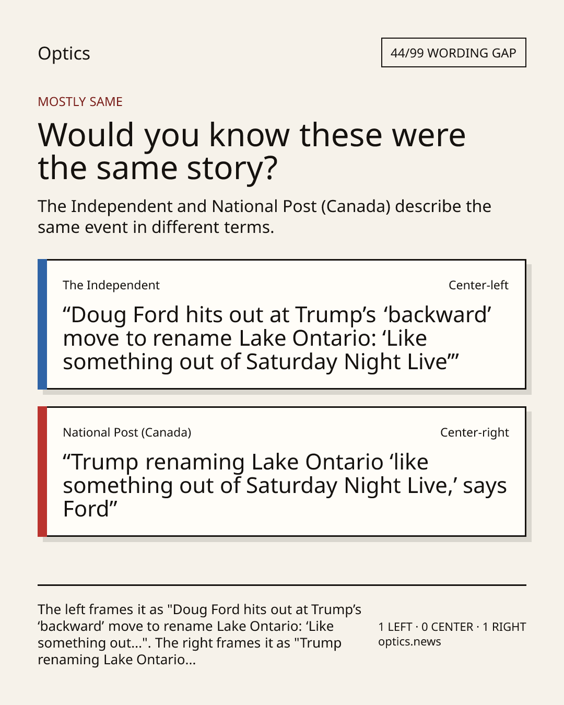Open the National Post (Canada) headline card
The image size is (564, 705).
(x=281, y=472)
